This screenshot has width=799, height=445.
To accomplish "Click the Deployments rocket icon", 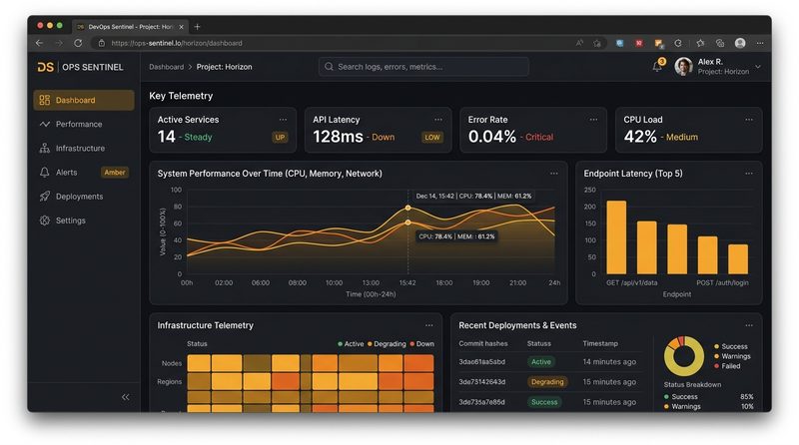I will (x=45, y=197).
